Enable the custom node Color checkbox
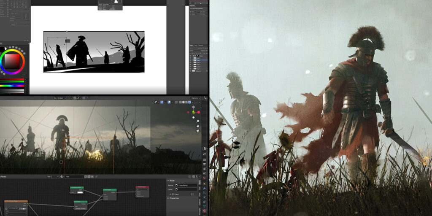 [173, 194]
